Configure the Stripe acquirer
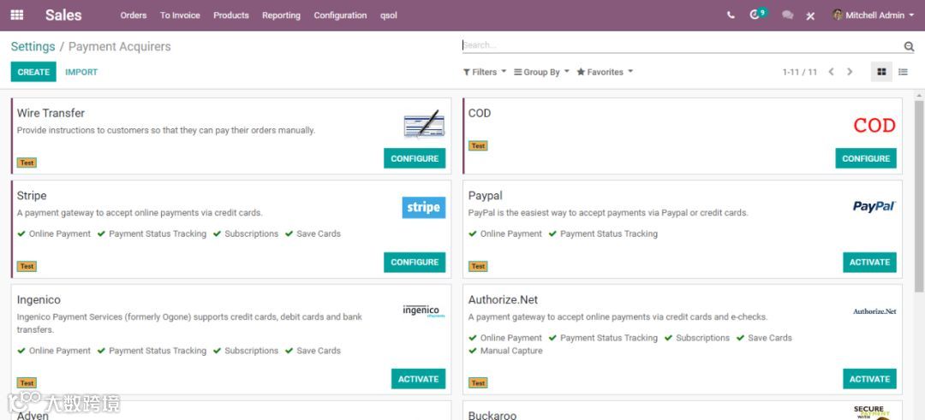 click(x=415, y=262)
